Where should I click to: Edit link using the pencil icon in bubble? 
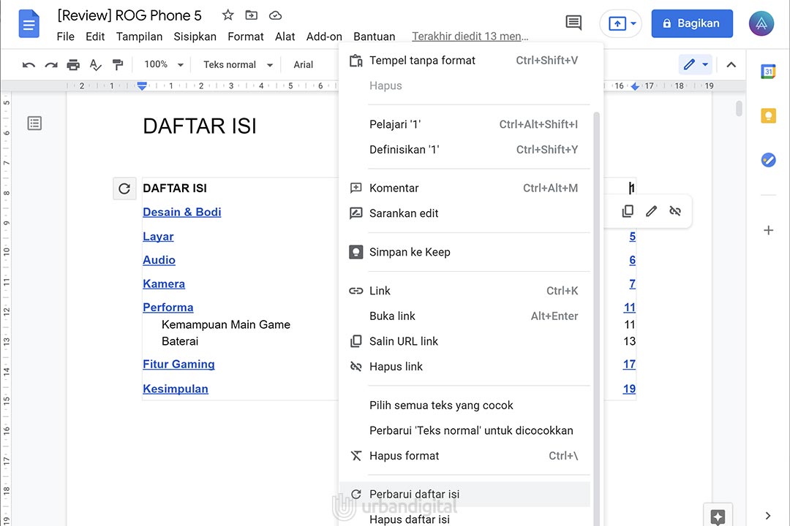[x=651, y=211]
